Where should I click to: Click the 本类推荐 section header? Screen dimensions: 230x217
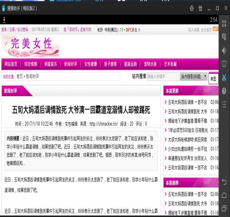click(x=172, y=183)
